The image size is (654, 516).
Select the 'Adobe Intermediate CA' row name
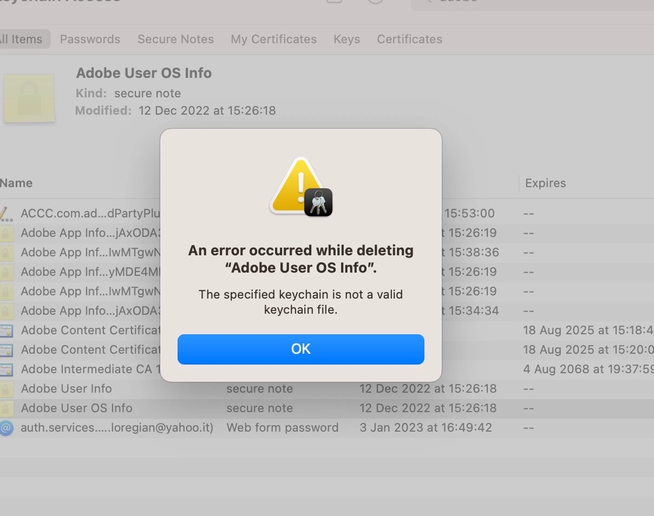[x=90, y=369]
